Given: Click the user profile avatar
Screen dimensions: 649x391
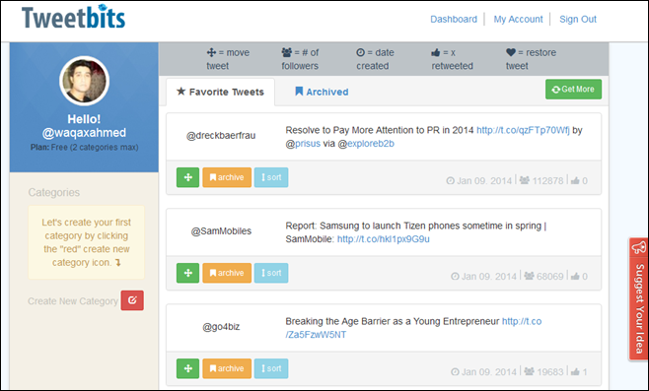Looking at the screenshot, I should pyautogui.click(x=85, y=81).
